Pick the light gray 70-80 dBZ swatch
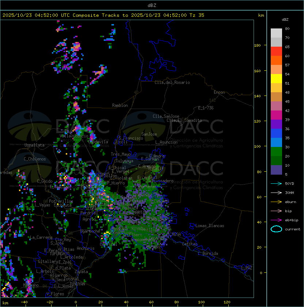The height and width of the screenshot is (307, 304). tap(276, 33)
